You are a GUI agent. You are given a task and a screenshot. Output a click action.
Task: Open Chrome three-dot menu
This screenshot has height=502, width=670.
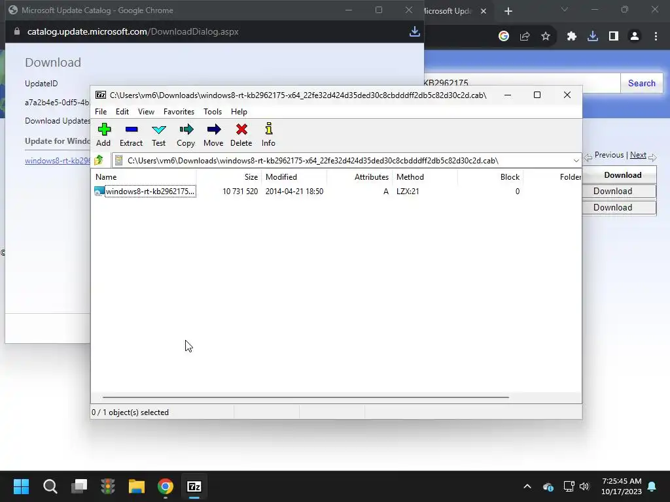pos(656,37)
